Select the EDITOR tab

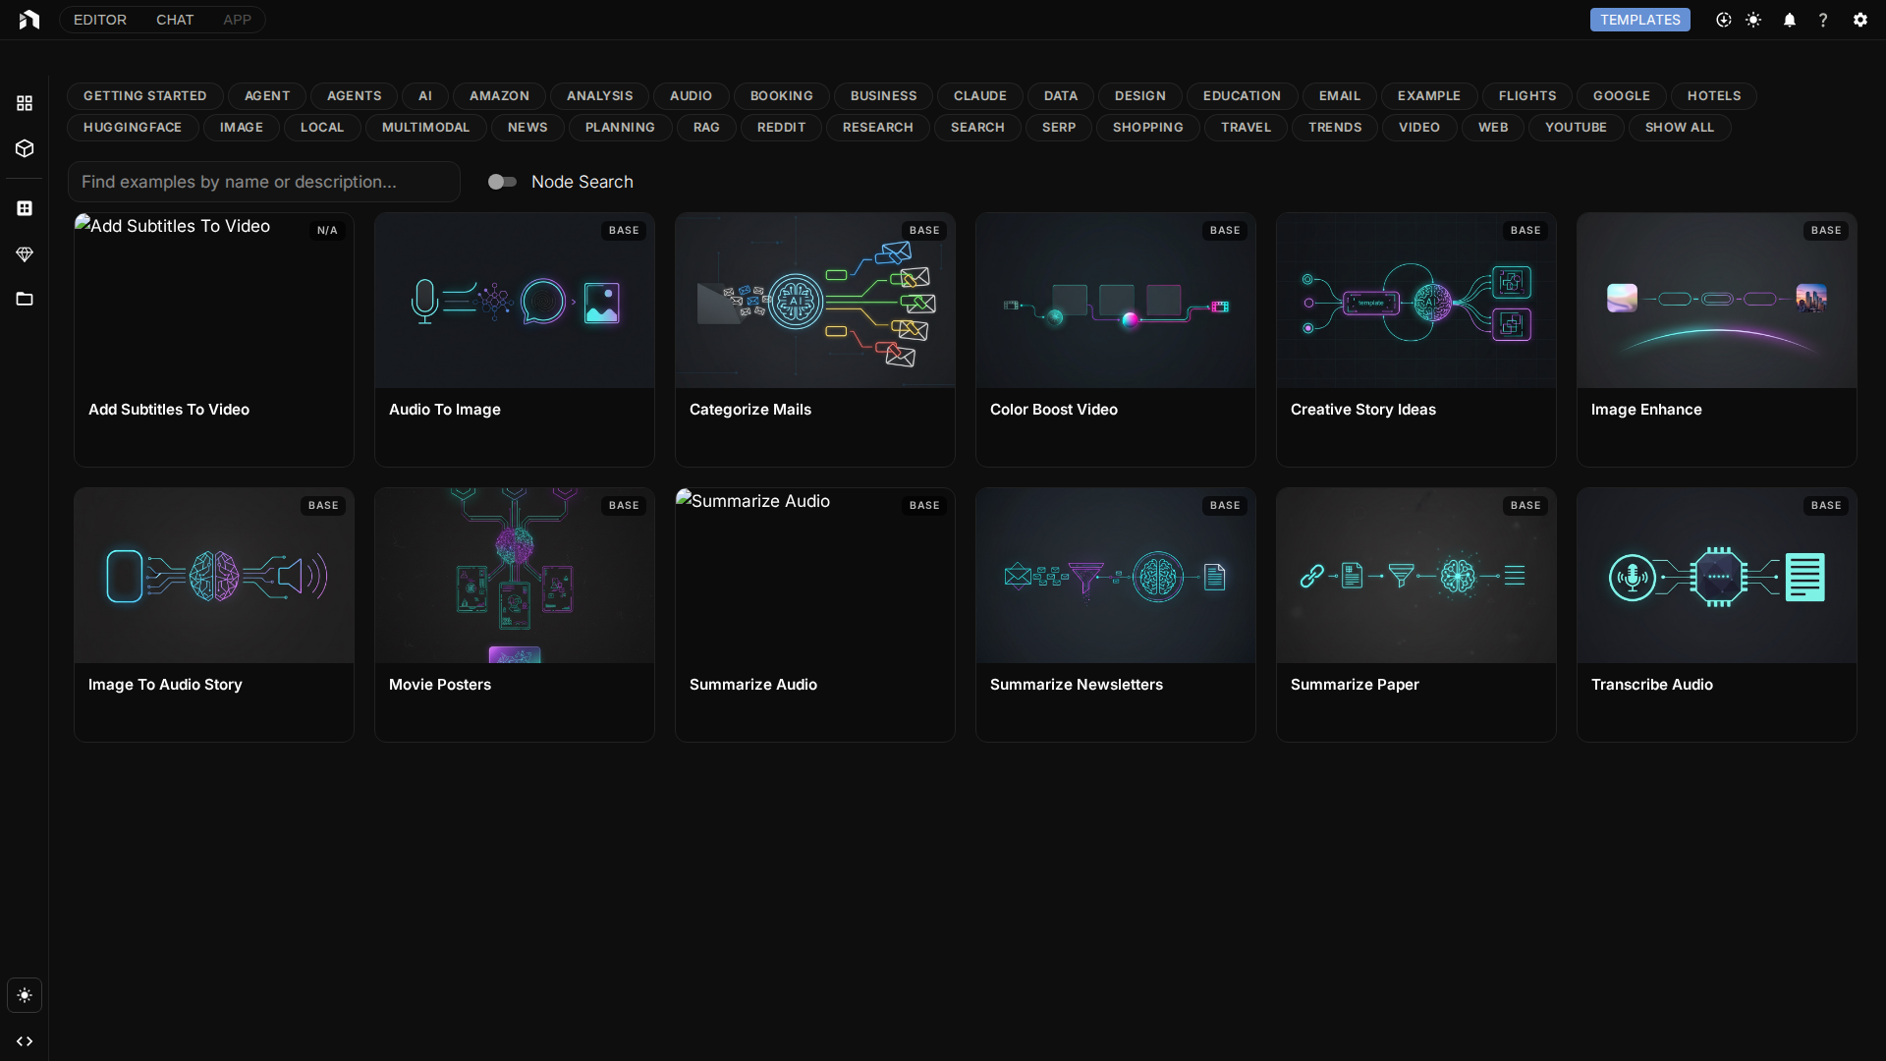point(99,20)
